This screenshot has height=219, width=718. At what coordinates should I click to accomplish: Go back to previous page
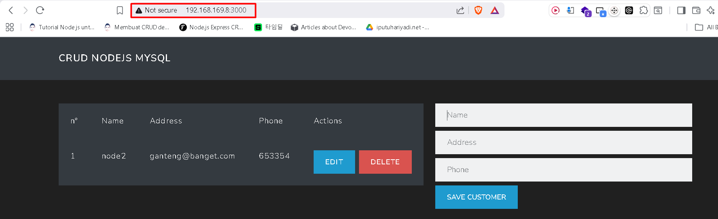click(x=11, y=10)
